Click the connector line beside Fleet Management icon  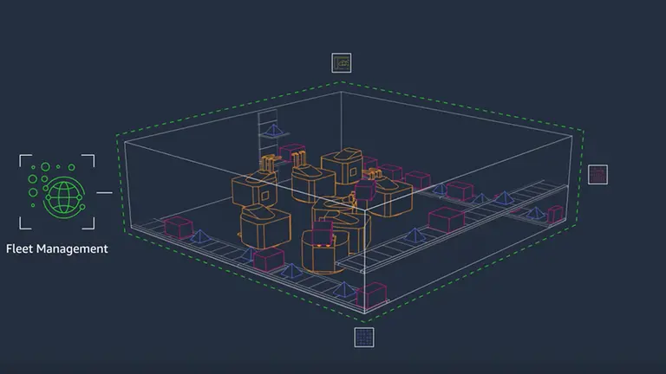pyautogui.click(x=104, y=192)
